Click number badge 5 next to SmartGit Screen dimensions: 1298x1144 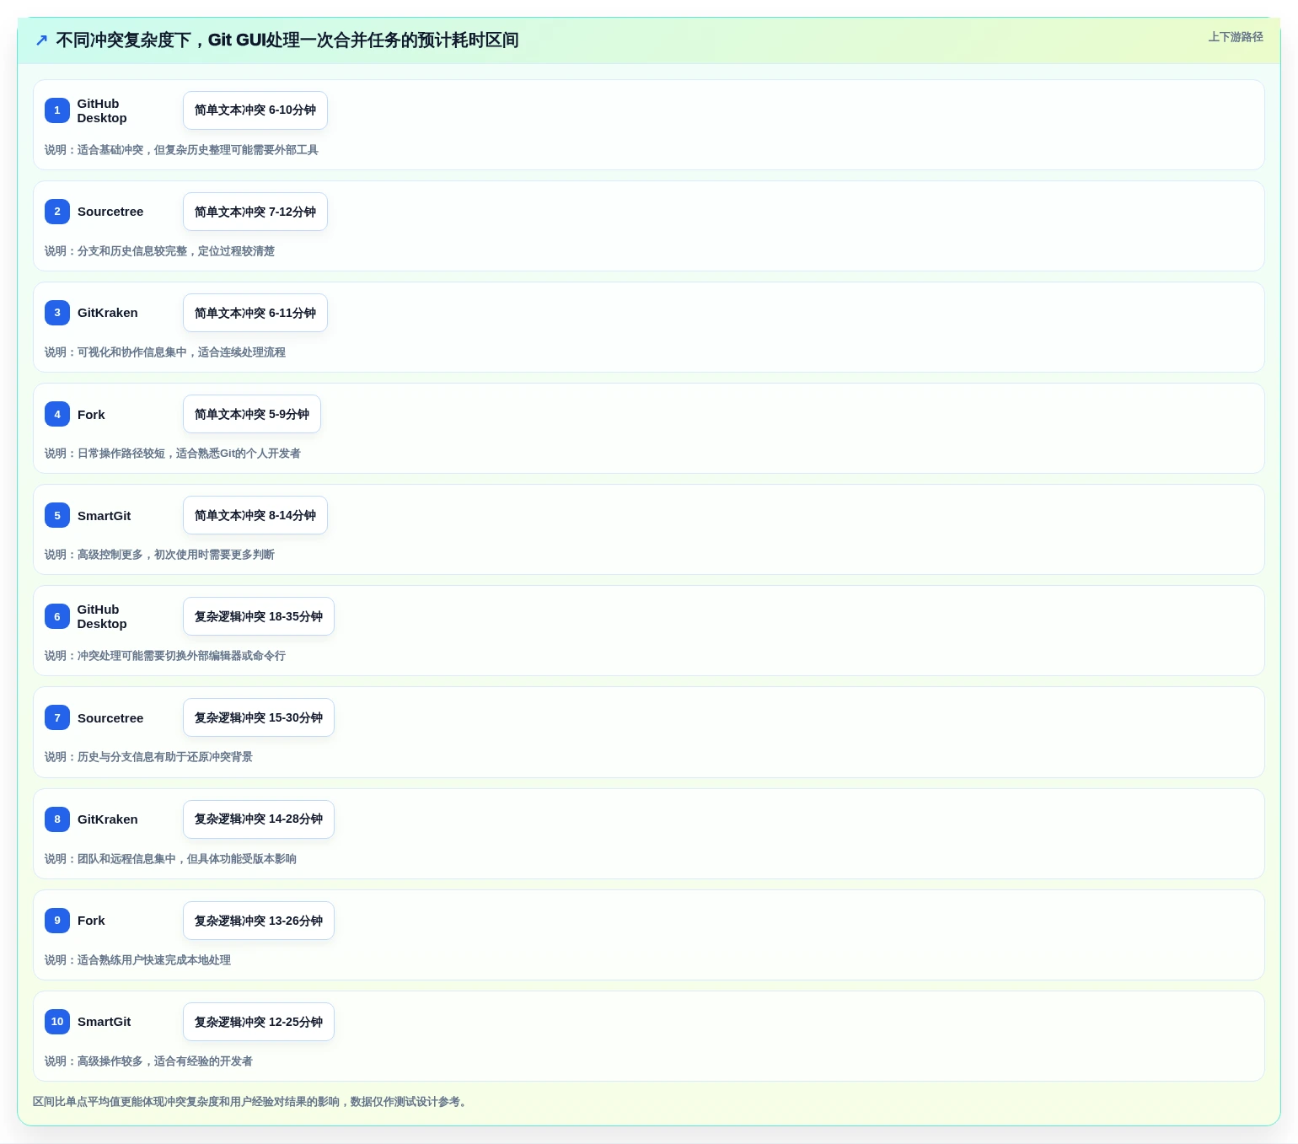[57, 515]
